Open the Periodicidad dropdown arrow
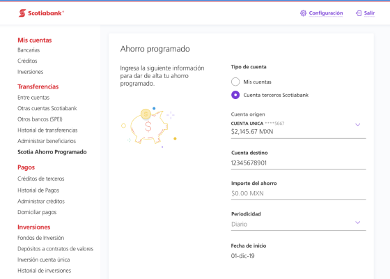Viewport: 390px width, 279px height. 357,223
